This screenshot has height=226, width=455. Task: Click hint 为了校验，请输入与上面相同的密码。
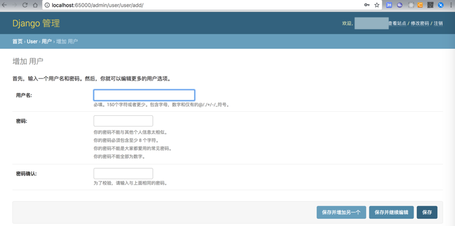tap(130, 183)
